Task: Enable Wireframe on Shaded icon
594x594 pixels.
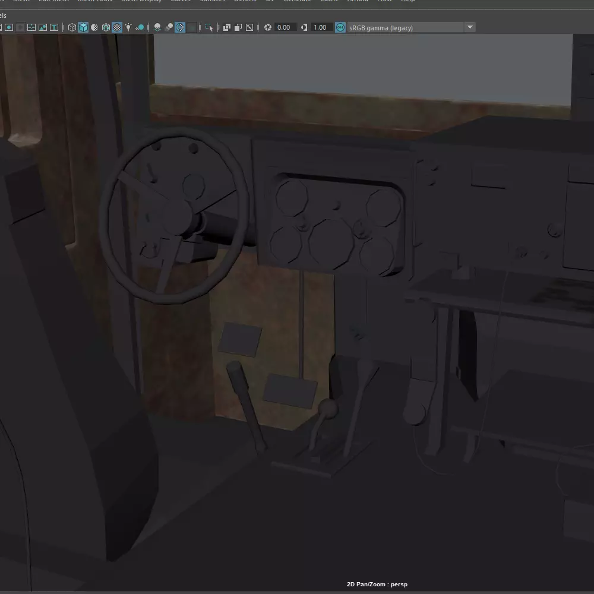Action: click(x=106, y=27)
